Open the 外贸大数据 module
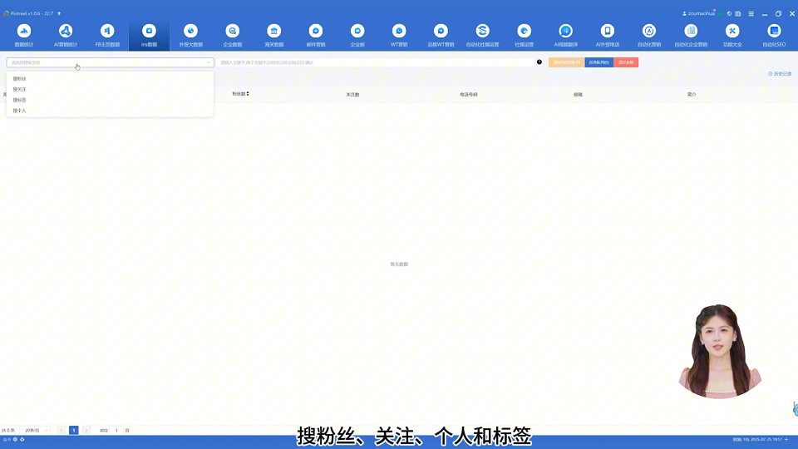 point(191,36)
